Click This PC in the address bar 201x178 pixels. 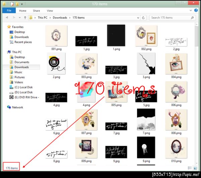tap(43, 18)
